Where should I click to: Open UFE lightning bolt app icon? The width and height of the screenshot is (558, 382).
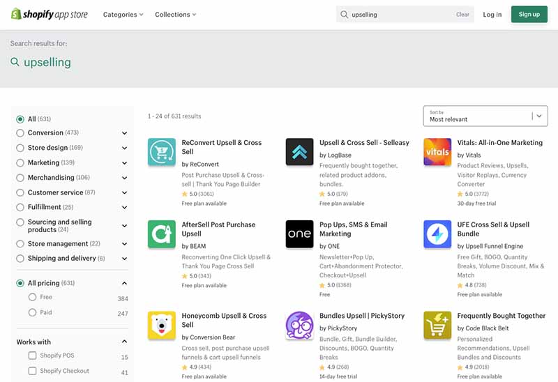coord(437,234)
